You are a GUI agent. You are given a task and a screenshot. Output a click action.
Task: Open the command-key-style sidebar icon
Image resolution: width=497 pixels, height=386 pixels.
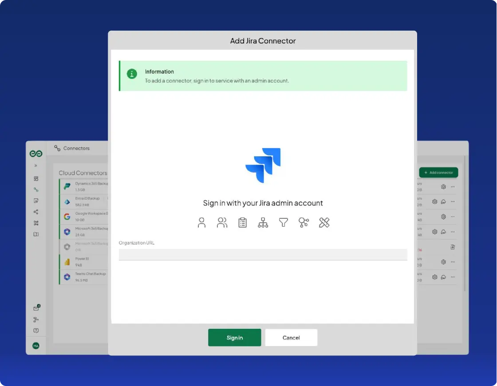[36, 223]
